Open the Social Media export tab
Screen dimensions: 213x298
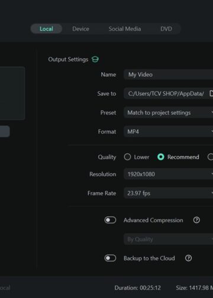pos(125,29)
